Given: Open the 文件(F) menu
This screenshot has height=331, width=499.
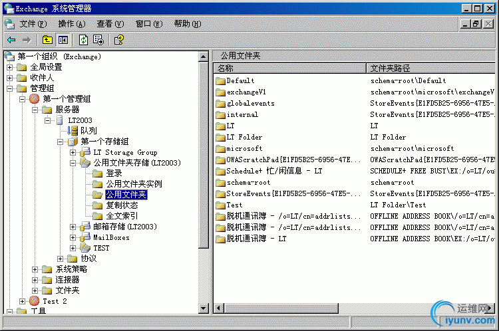Looking at the screenshot, I should [x=33, y=24].
